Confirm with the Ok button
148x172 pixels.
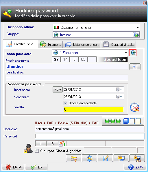point(36,167)
